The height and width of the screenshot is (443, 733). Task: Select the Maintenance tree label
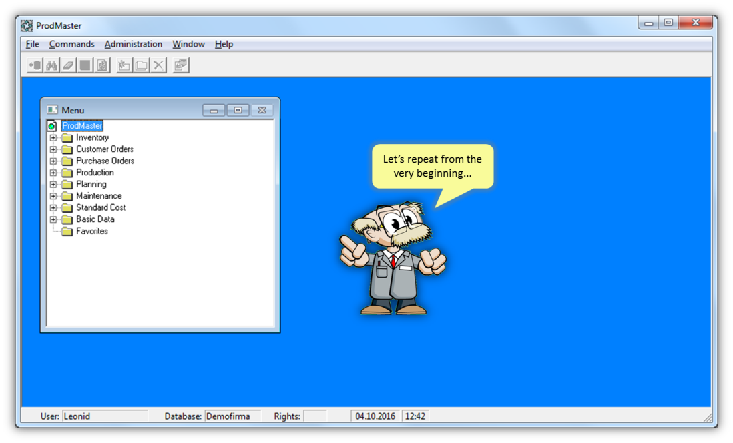pyautogui.click(x=99, y=196)
